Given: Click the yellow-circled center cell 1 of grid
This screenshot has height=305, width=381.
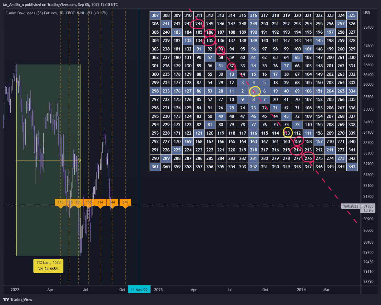Looking at the screenshot, I should 254,91.
